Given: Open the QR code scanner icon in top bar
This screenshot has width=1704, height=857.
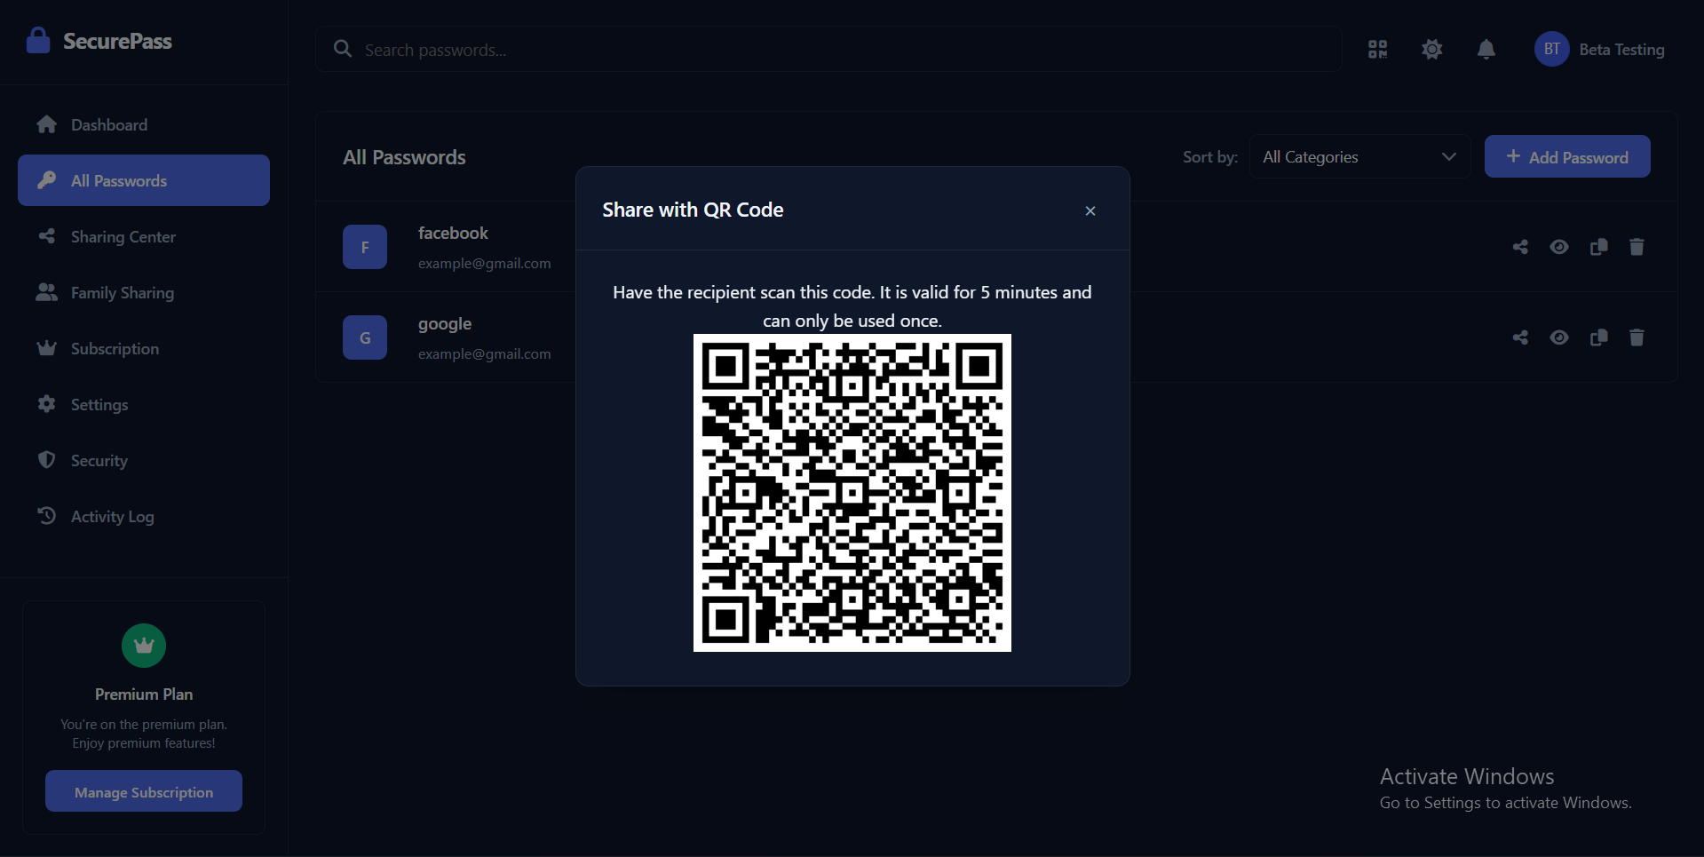Looking at the screenshot, I should 1377,49.
